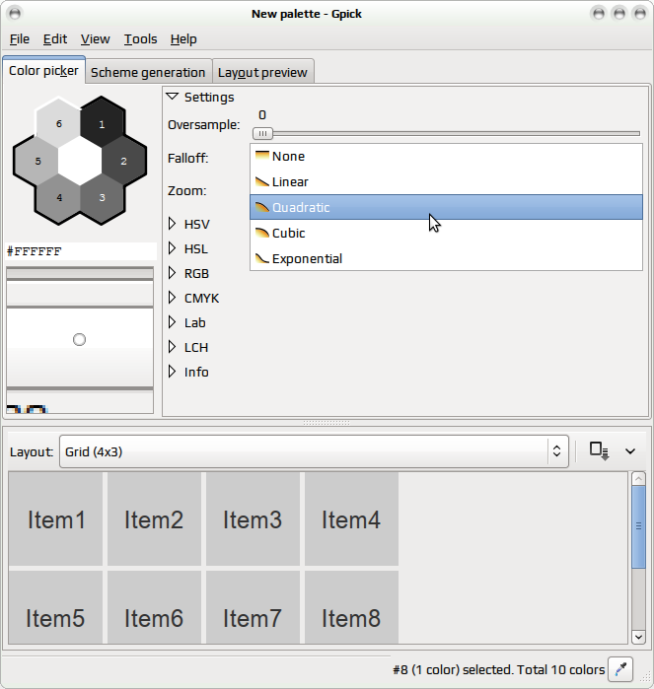Screen dimensions: 654x689
Task: Select Item3 in layout grid
Action: [253, 518]
